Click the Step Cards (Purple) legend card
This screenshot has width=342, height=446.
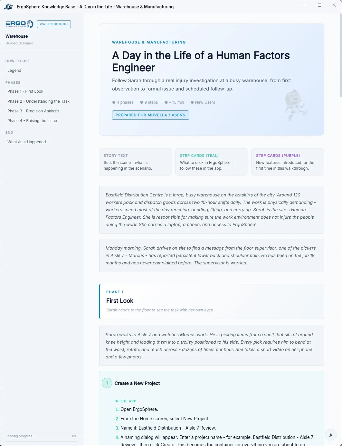(288, 162)
